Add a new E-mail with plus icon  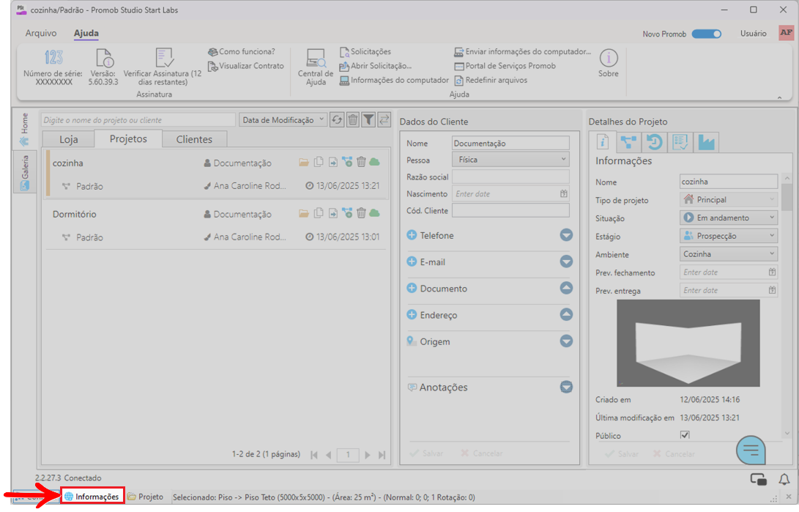[412, 261]
